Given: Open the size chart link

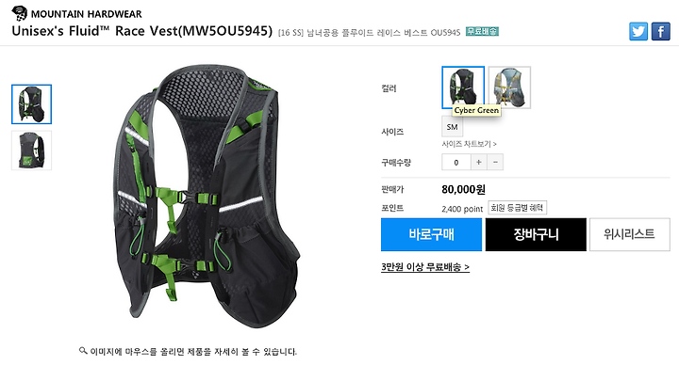Looking at the screenshot, I should point(469,144).
